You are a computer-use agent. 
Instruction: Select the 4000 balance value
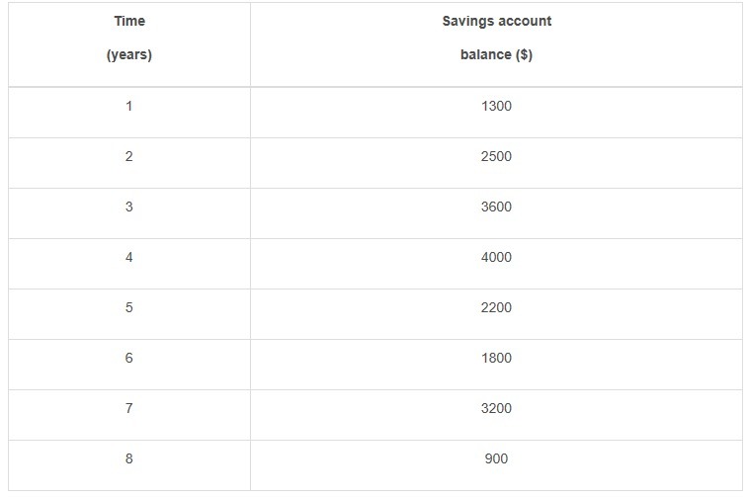click(496, 257)
